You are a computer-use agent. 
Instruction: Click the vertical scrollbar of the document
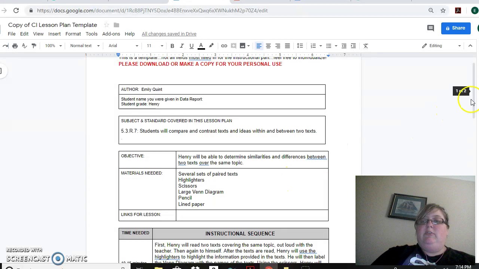point(474,91)
